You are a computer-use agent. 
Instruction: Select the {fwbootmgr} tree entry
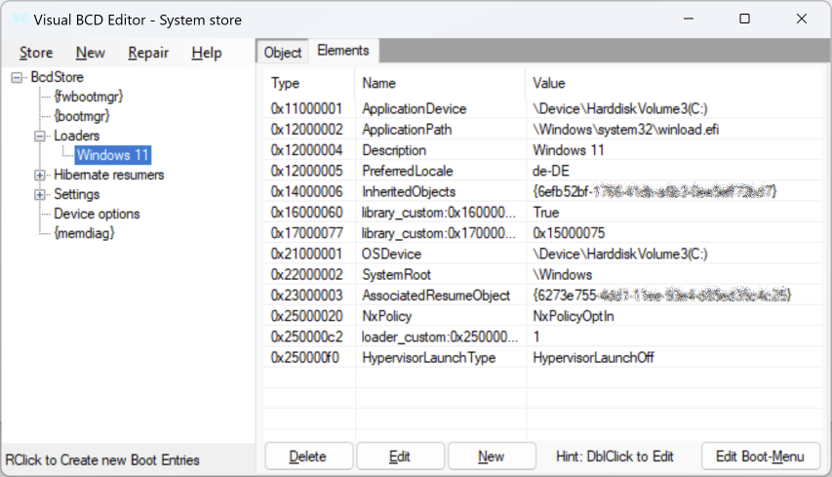88,97
